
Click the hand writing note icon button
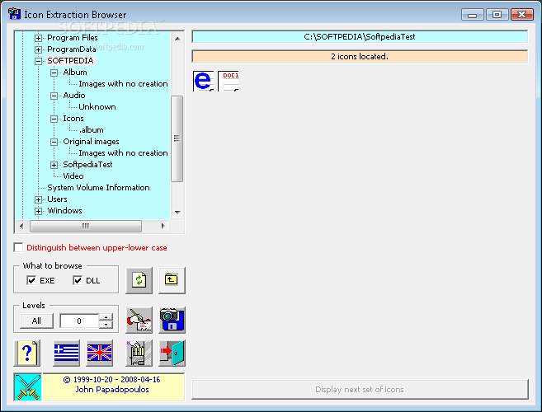139,321
